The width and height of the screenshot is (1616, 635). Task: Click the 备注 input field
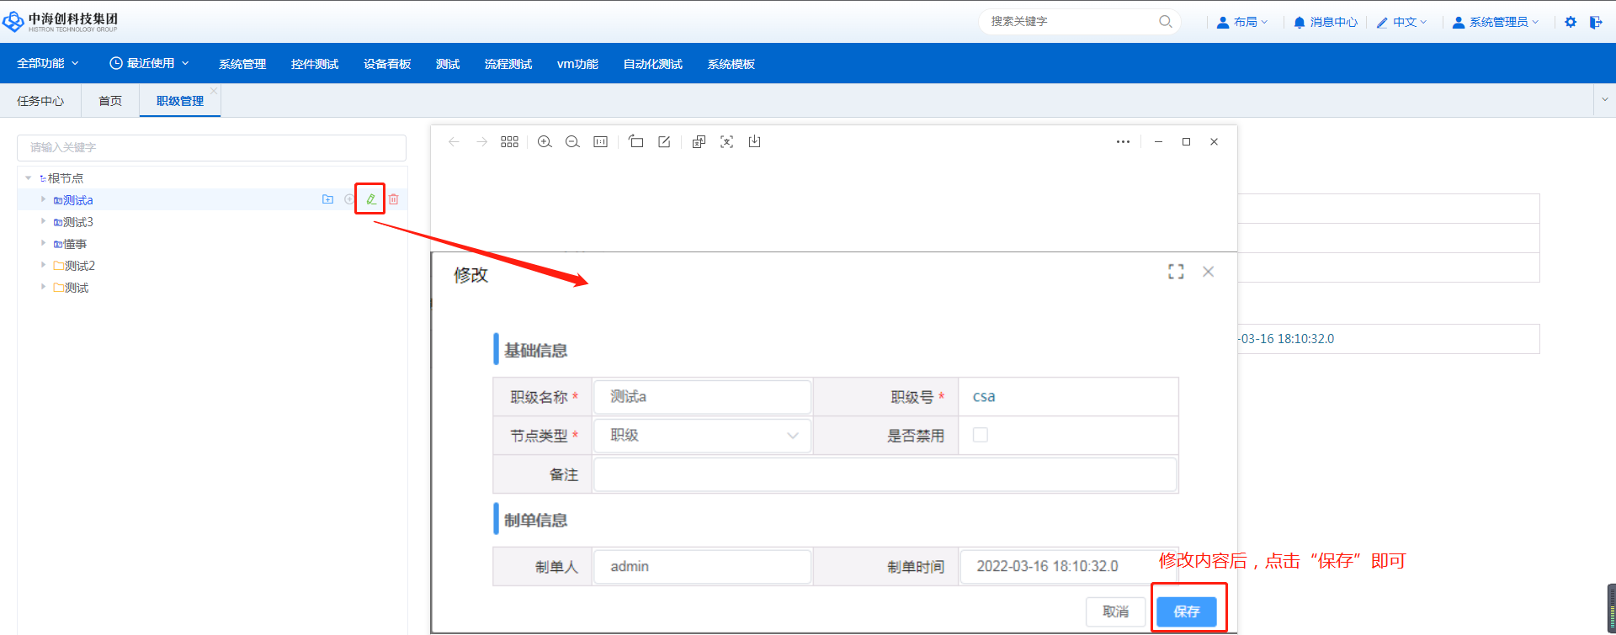(885, 474)
